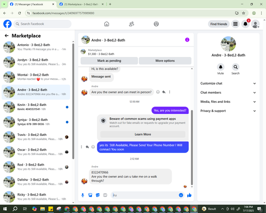Click the conversation list scrollbar

click(73, 101)
